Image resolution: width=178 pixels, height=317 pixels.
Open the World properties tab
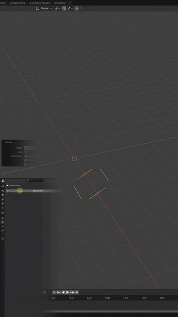[2, 208]
